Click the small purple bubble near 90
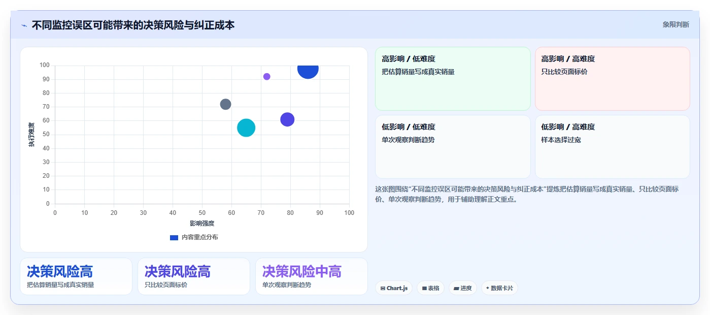This screenshot has width=710, height=315. pos(267,77)
